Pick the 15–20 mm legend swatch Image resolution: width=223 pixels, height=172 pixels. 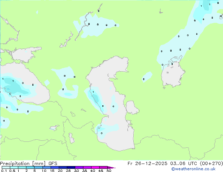pos(55,167)
